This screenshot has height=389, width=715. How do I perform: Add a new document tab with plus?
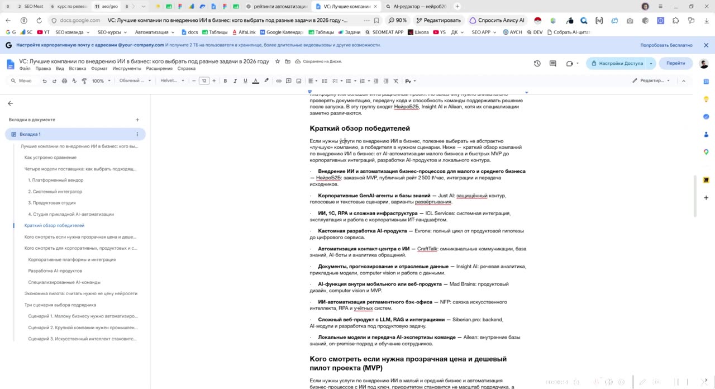[x=137, y=120]
